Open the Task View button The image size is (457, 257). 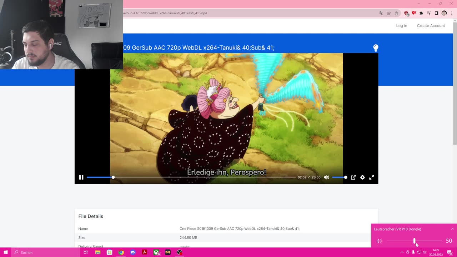pos(86,252)
